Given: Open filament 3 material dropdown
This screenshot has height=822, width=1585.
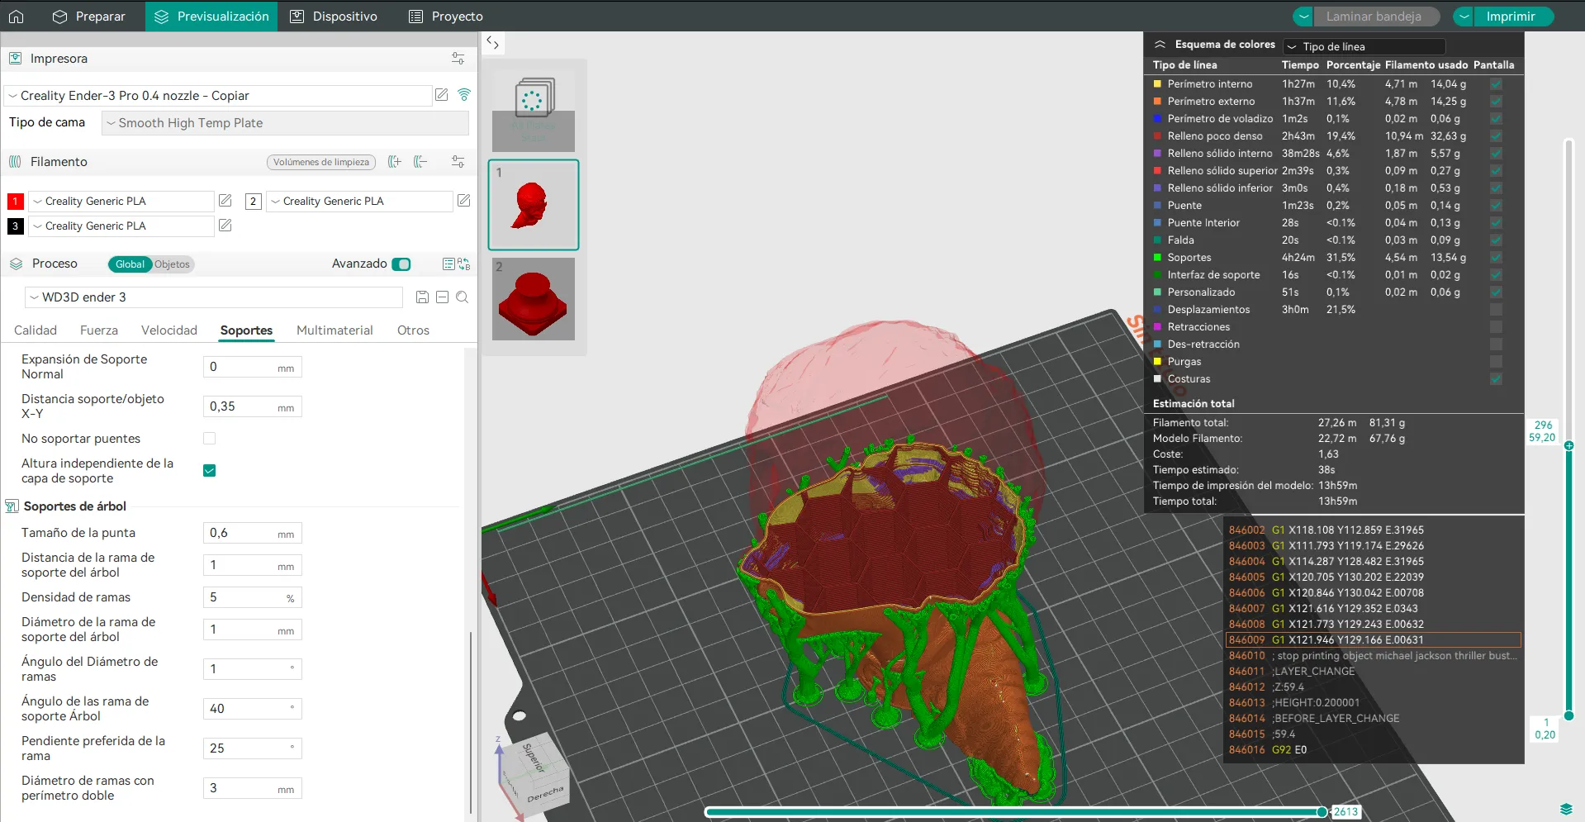Looking at the screenshot, I should 121,226.
